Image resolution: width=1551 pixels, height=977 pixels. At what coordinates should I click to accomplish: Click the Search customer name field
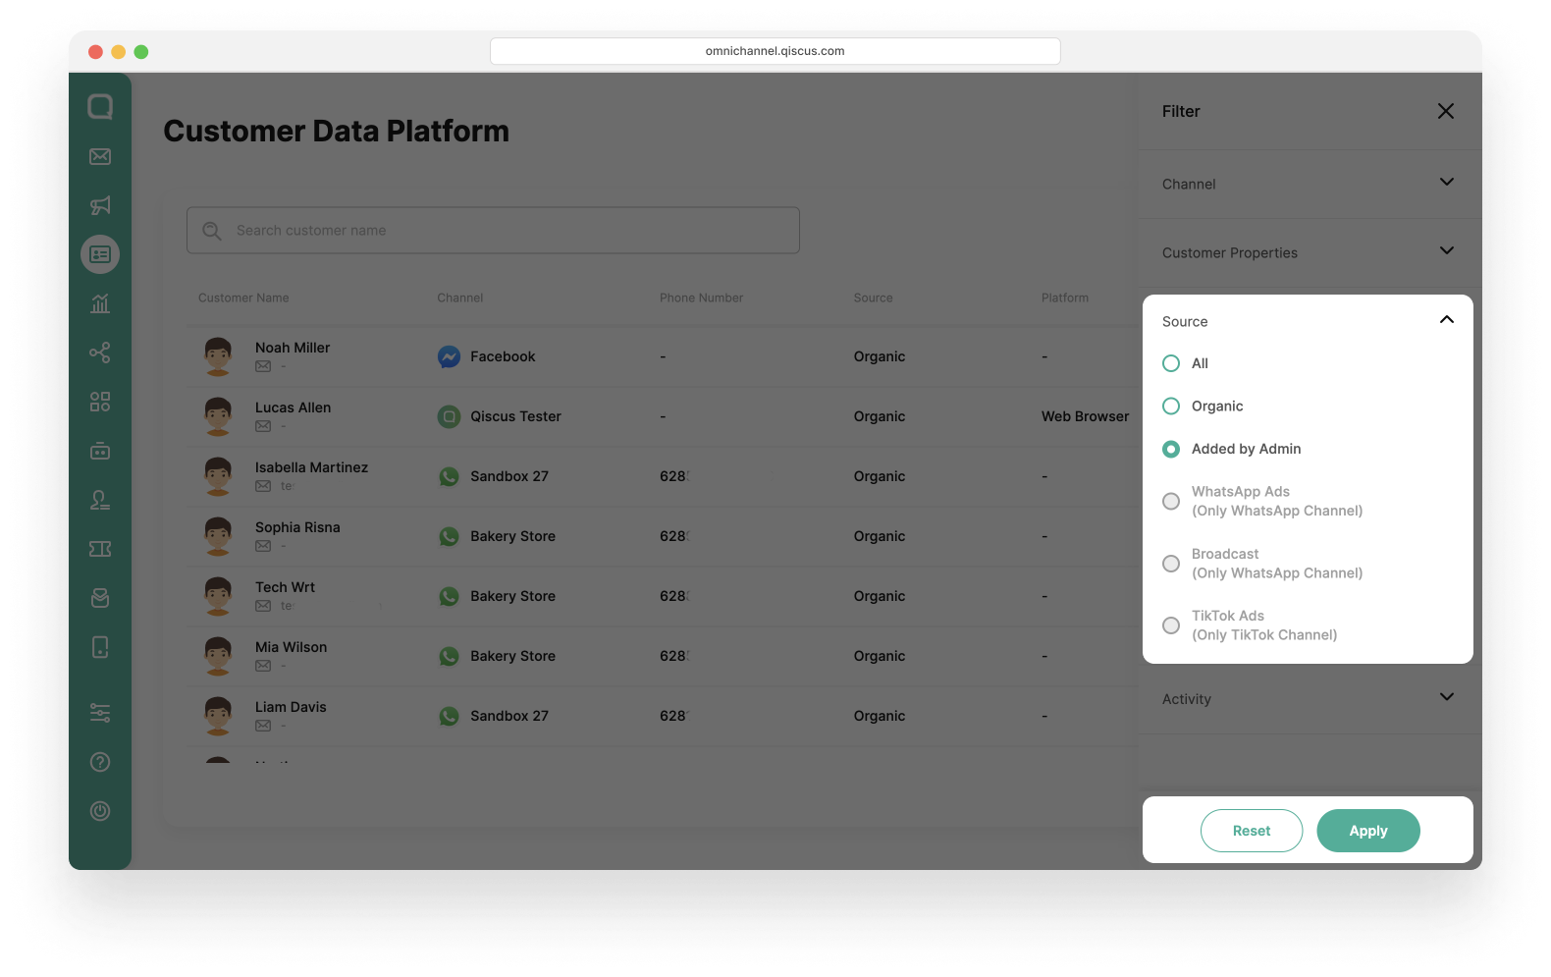coord(493,231)
